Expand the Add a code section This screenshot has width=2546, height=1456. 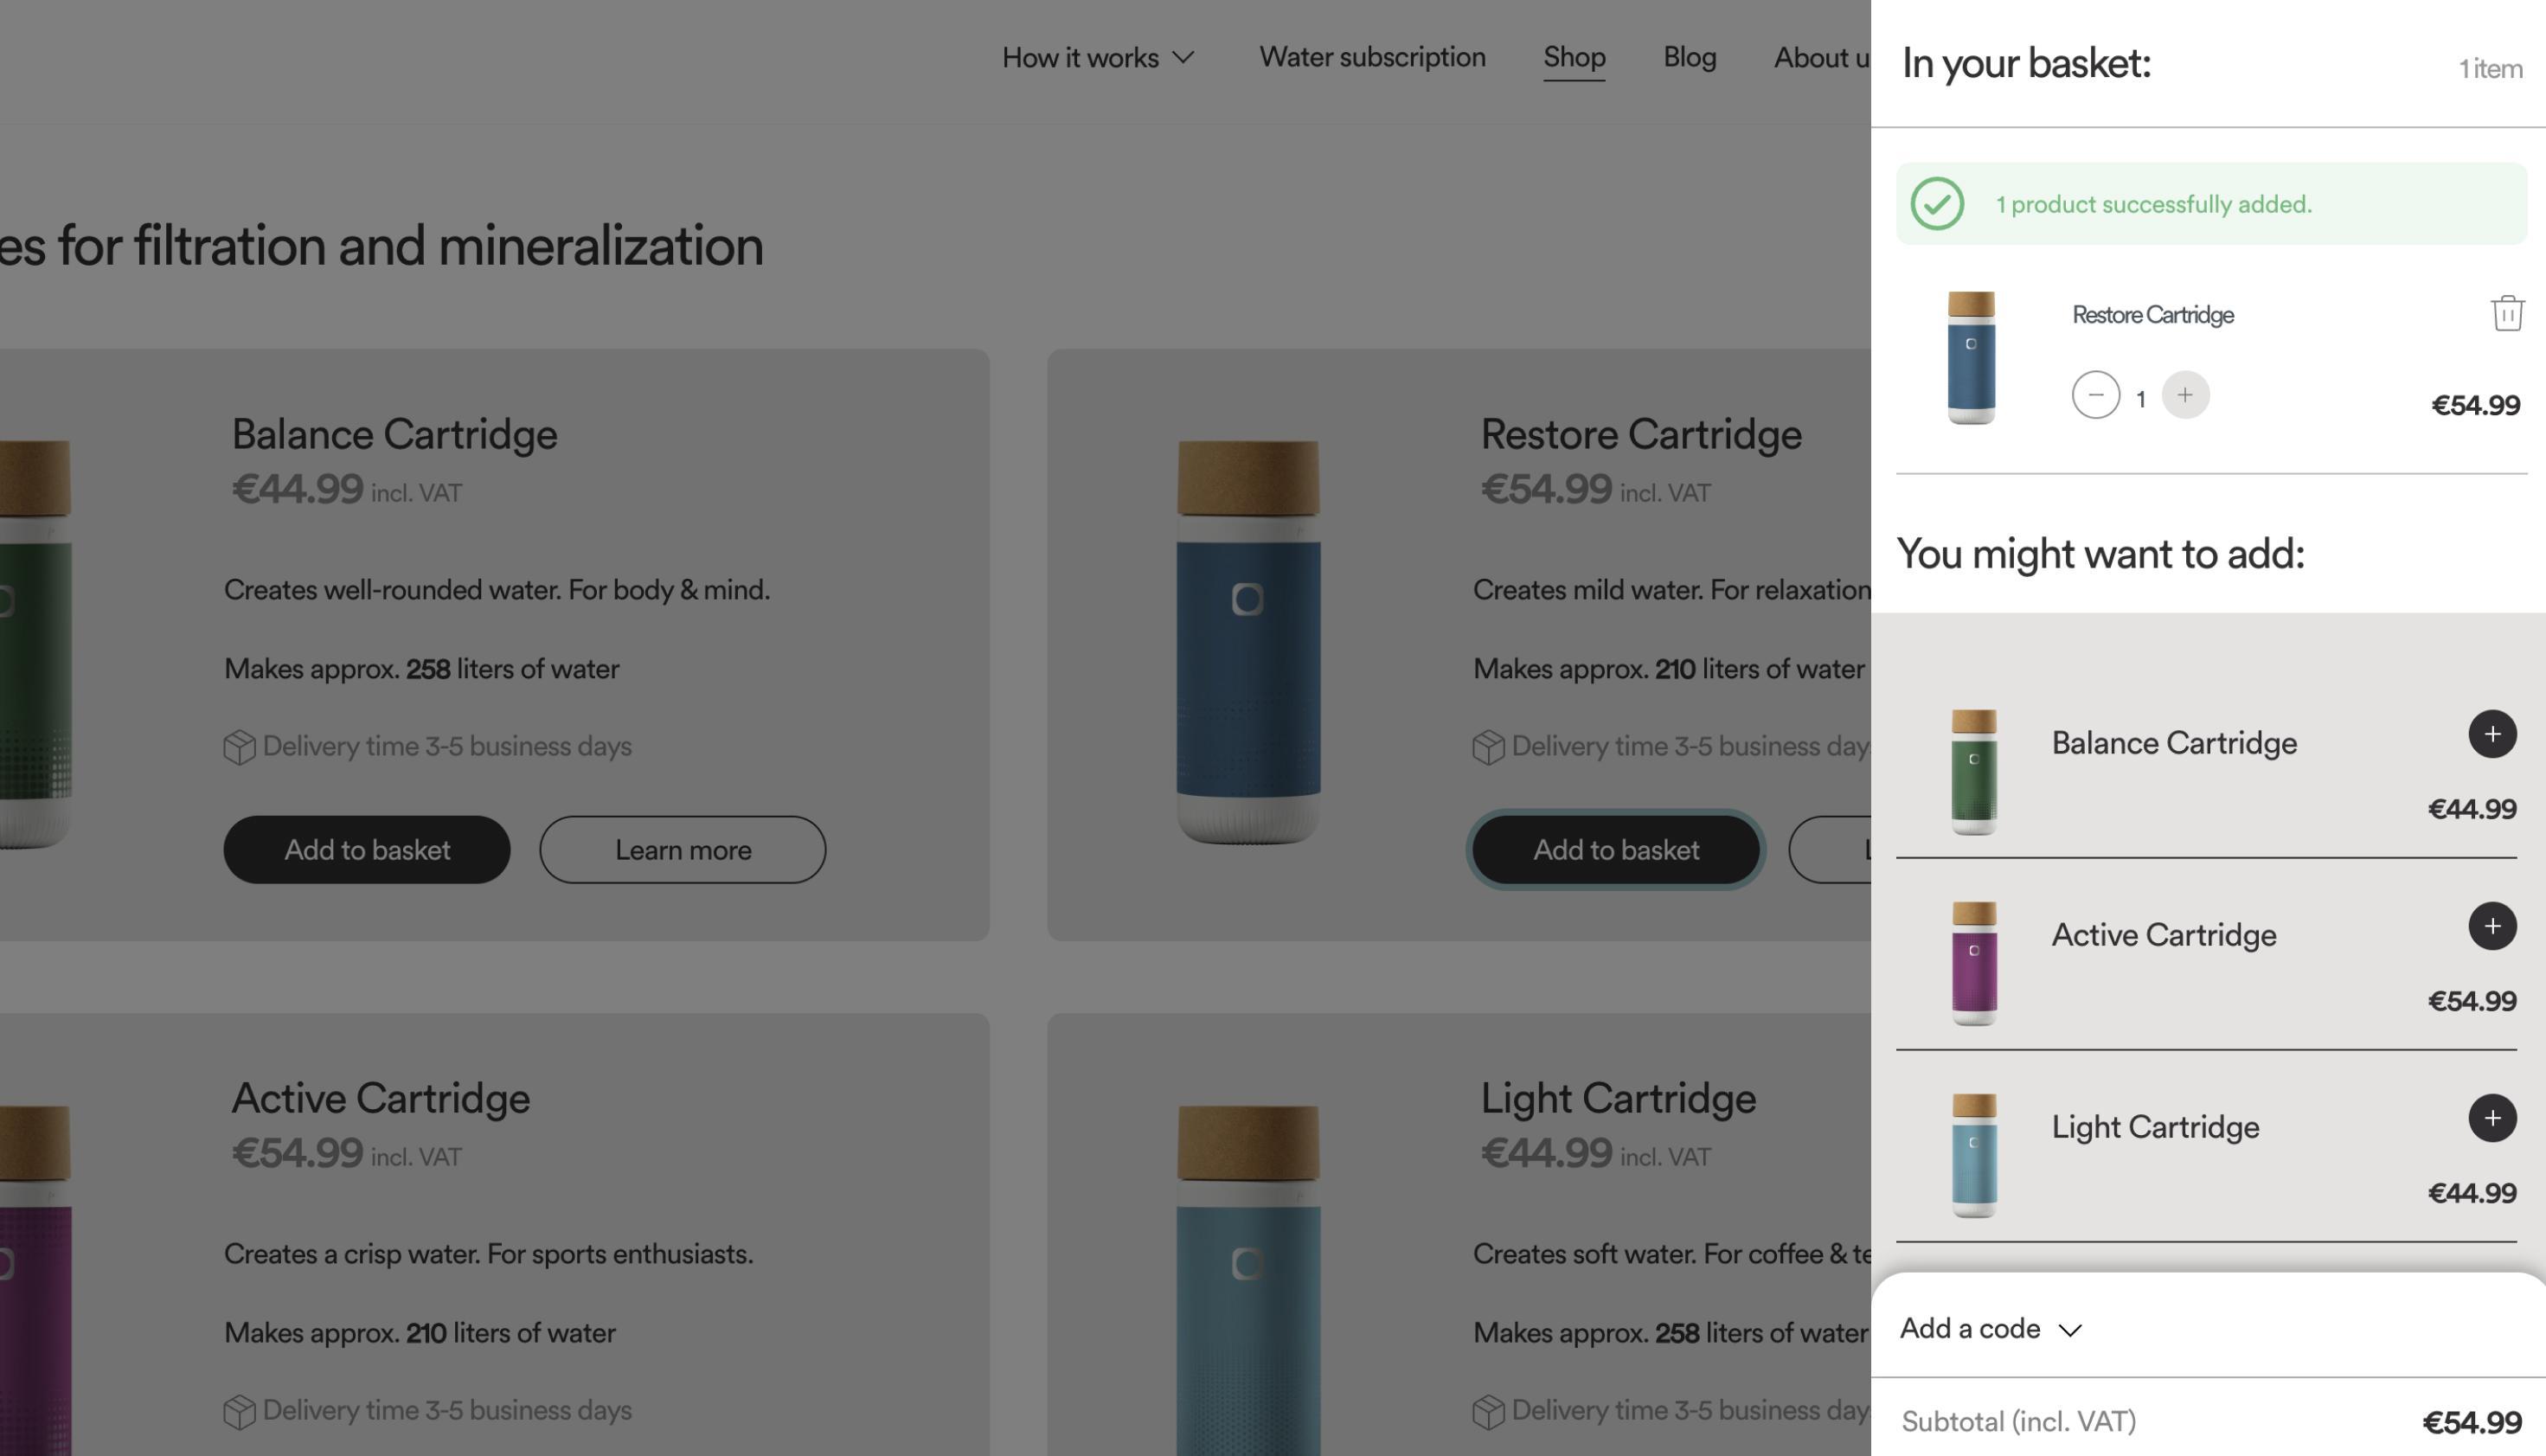pyautogui.click(x=1991, y=1329)
